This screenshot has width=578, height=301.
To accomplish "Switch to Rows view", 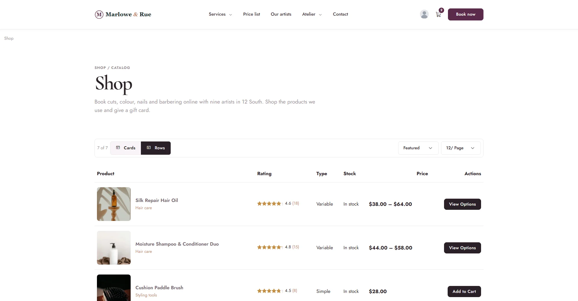I will (156, 148).
